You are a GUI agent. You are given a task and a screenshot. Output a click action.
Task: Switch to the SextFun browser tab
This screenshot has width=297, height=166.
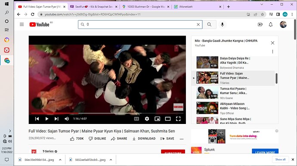(93, 6)
